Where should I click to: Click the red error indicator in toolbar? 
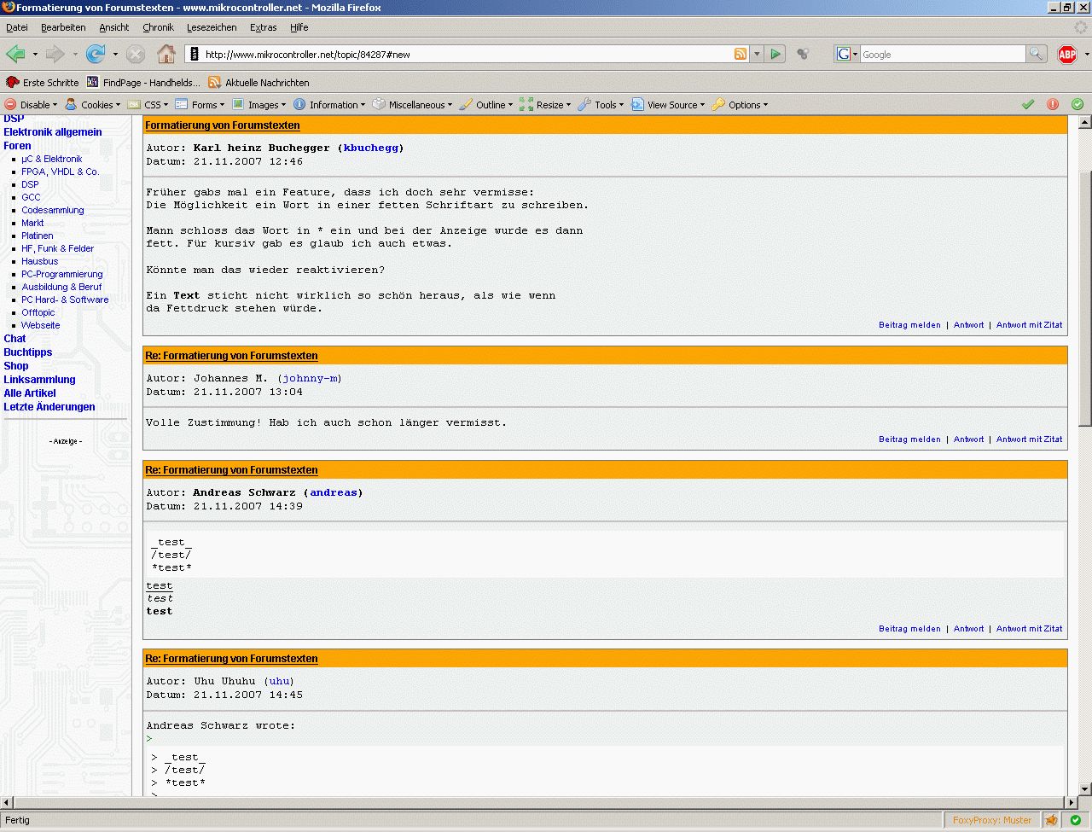[1053, 105]
